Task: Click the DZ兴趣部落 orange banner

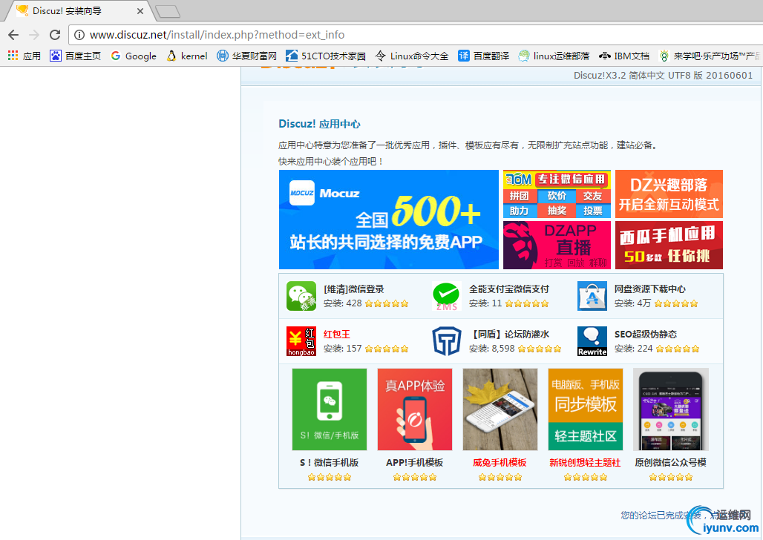Action: pos(669,194)
